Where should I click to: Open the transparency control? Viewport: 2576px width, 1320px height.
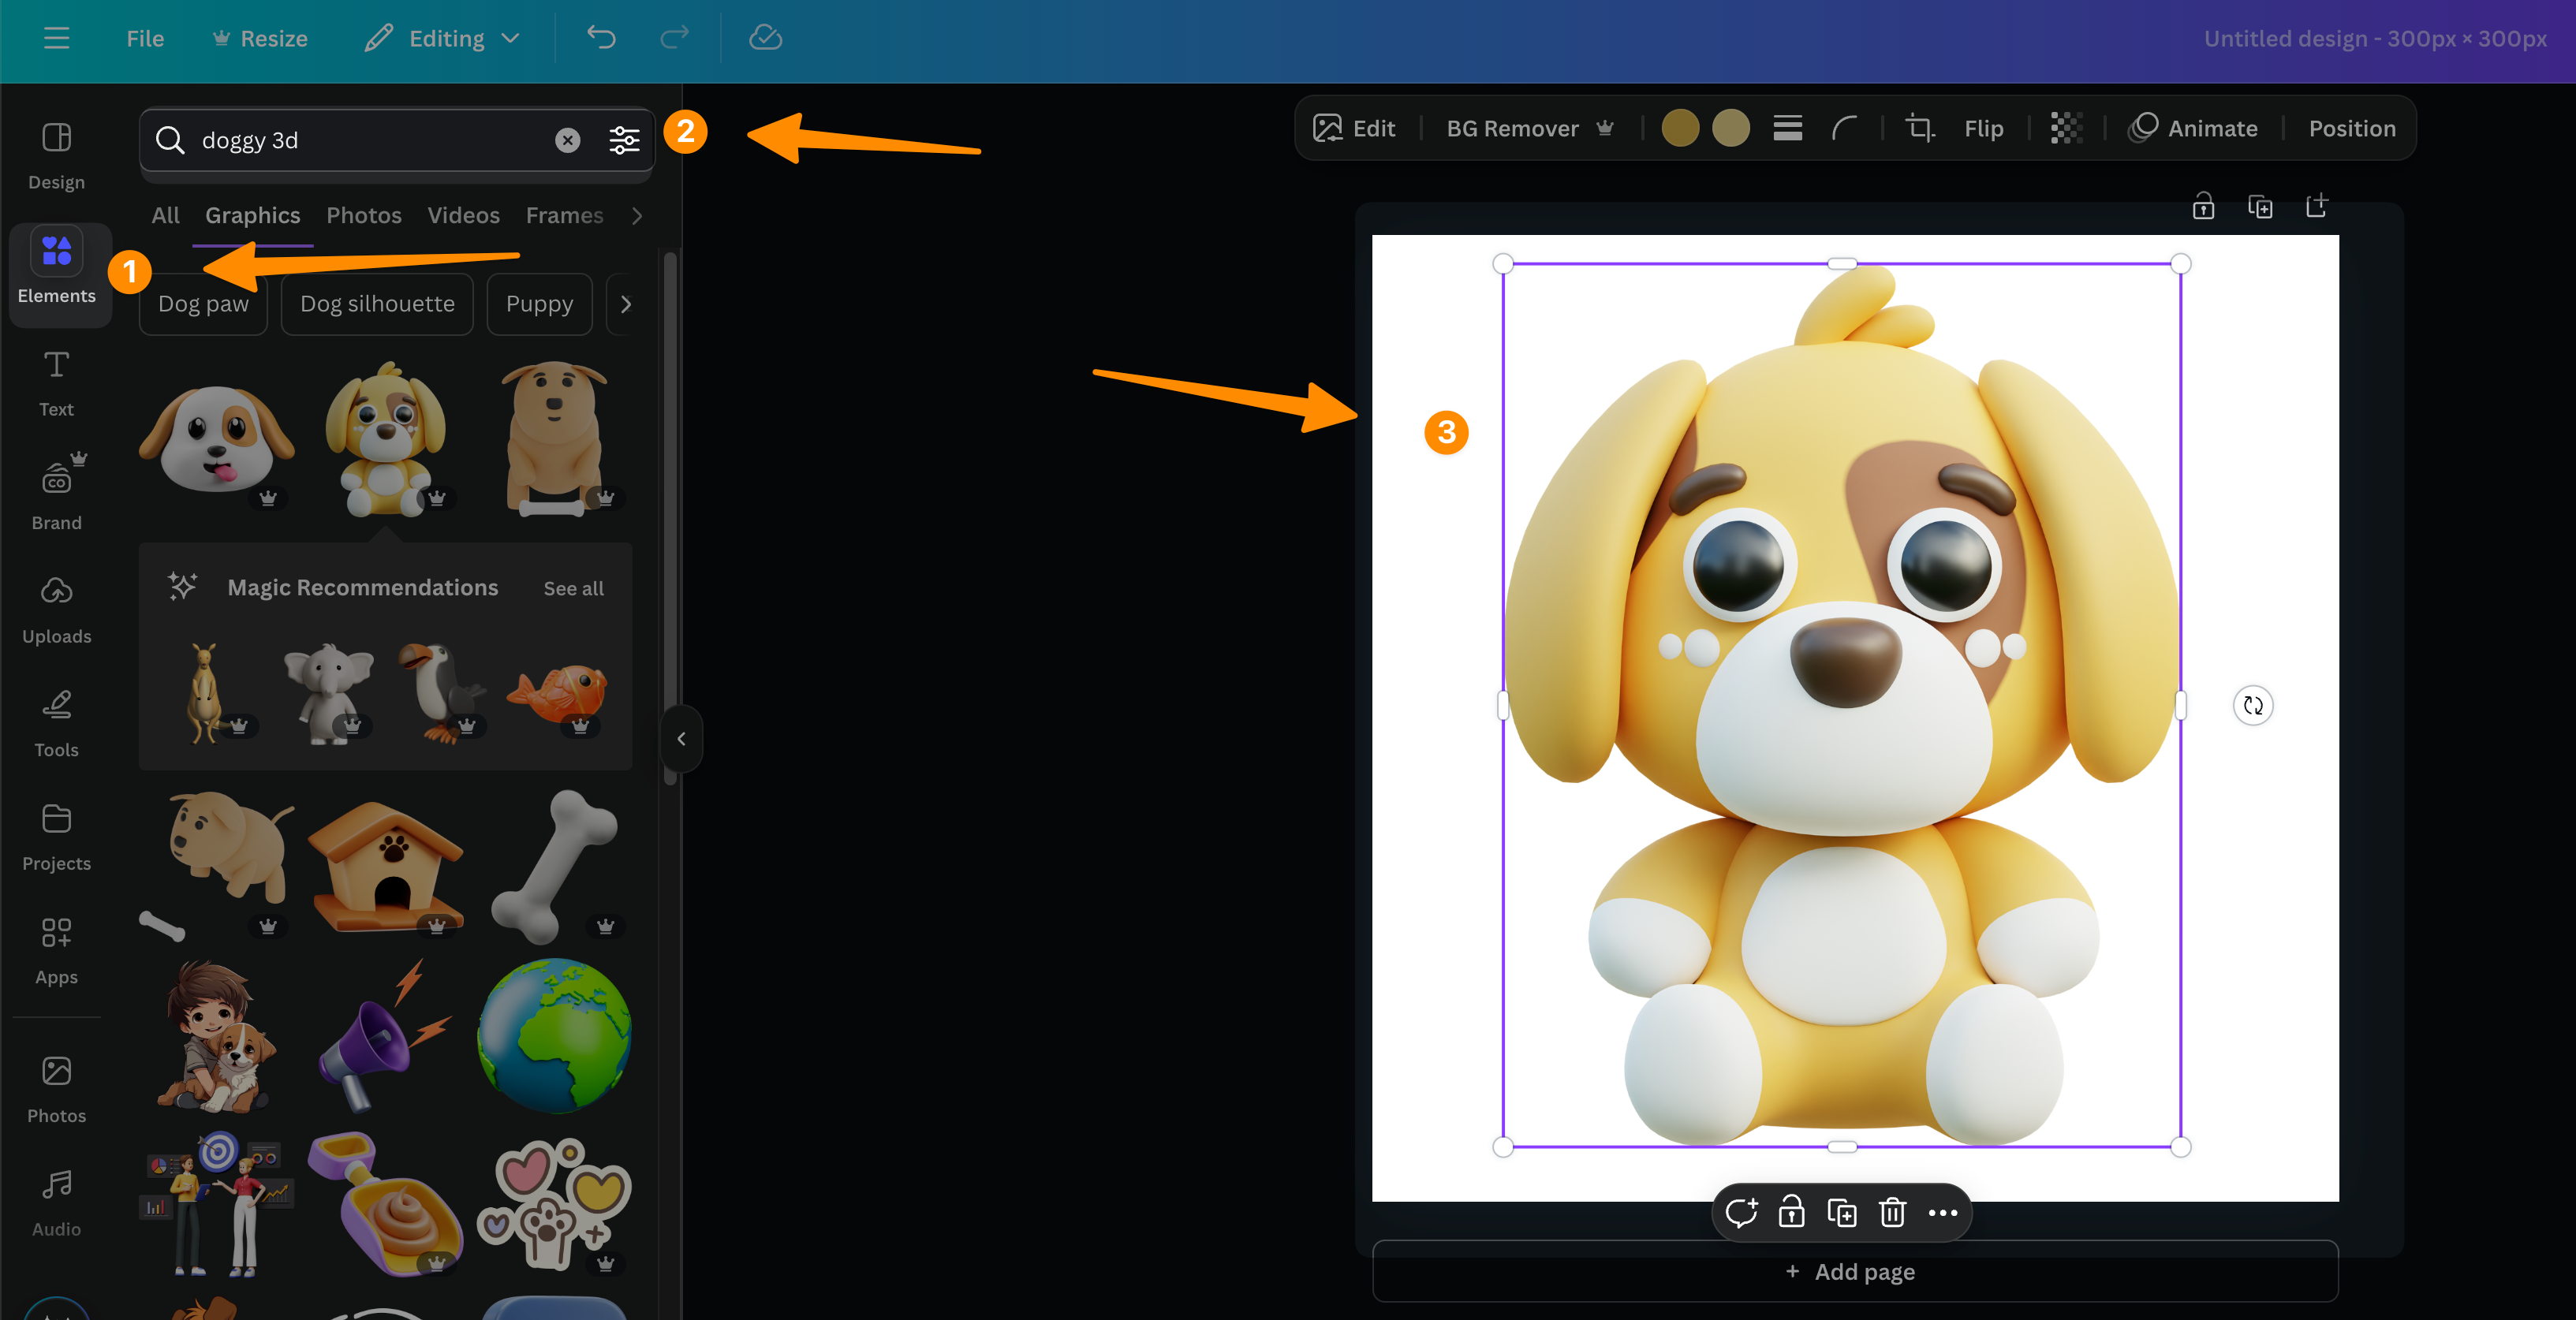(x=2066, y=128)
